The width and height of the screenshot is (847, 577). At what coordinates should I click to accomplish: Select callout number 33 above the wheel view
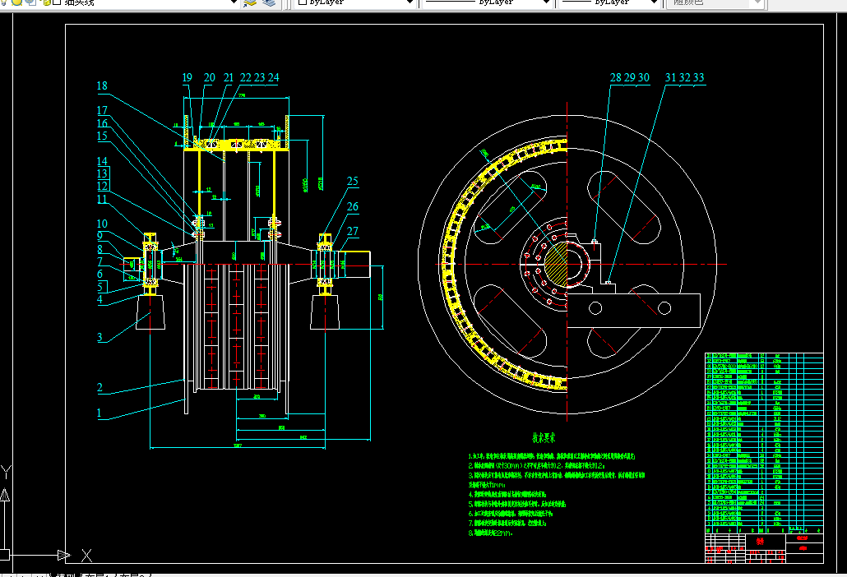(x=699, y=77)
